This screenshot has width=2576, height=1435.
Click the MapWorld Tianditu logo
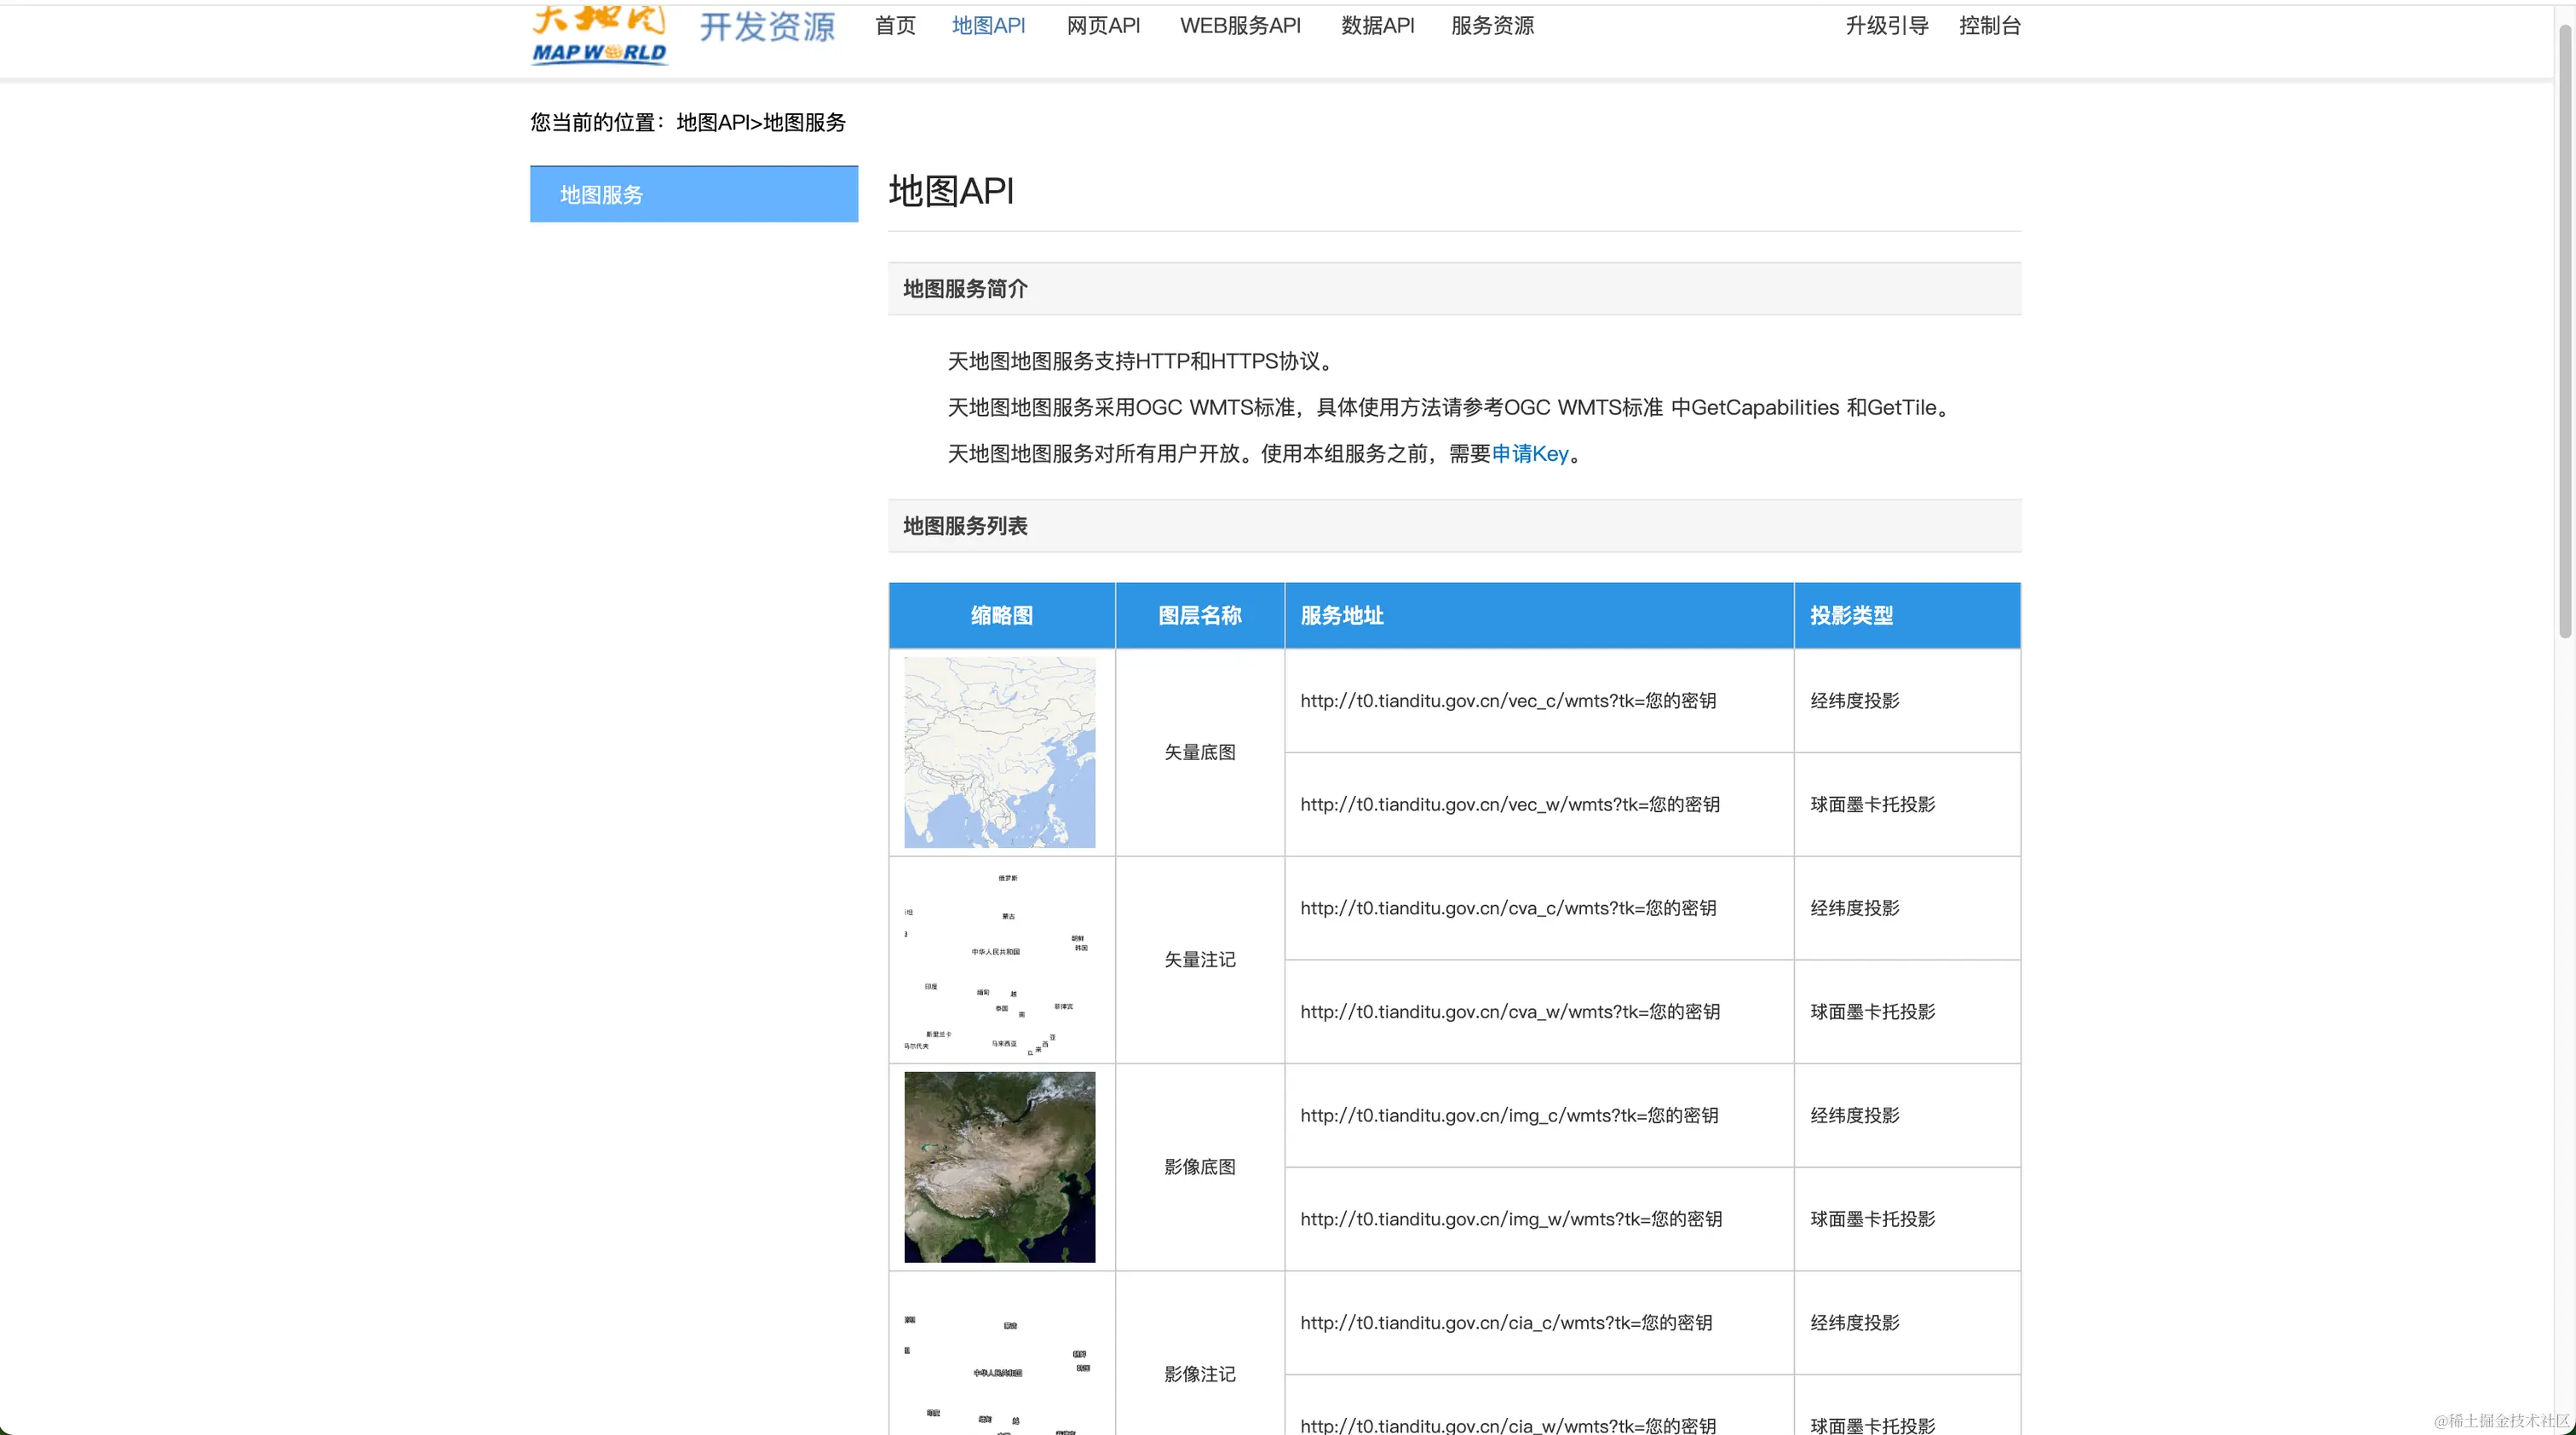click(x=599, y=35)
